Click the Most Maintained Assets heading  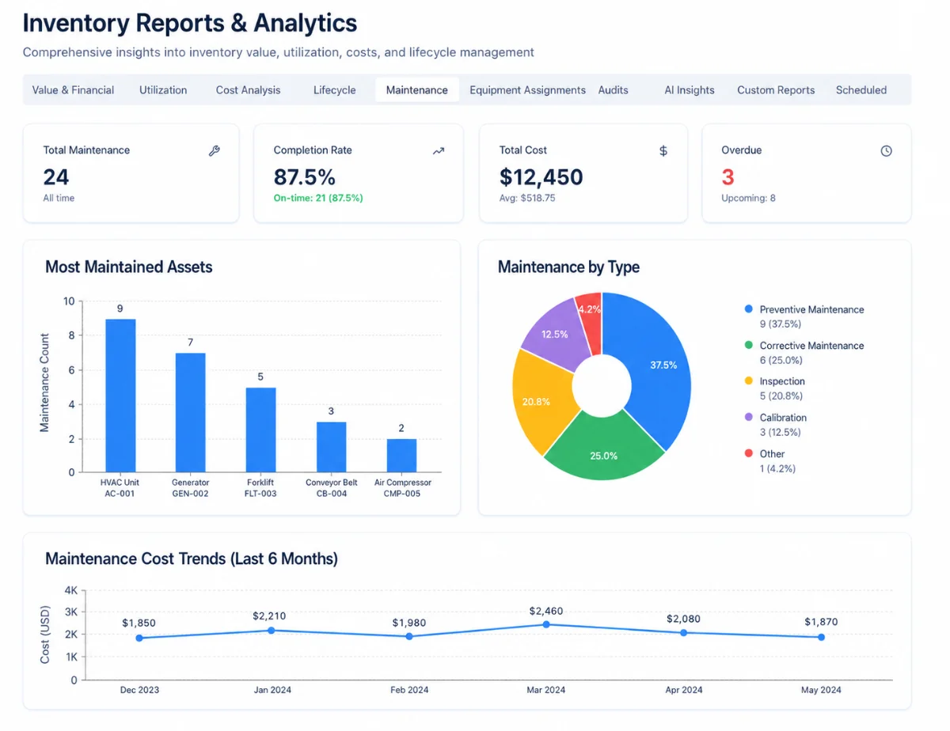pos(129,267)
